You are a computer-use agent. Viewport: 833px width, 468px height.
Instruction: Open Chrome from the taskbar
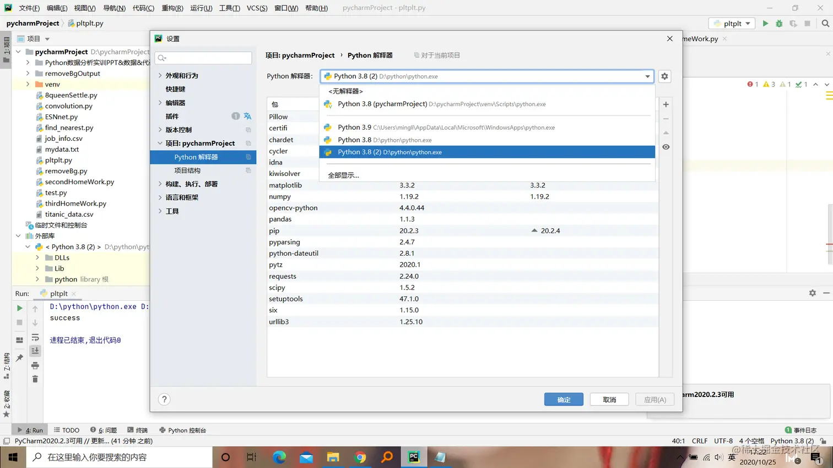point(360,457)
